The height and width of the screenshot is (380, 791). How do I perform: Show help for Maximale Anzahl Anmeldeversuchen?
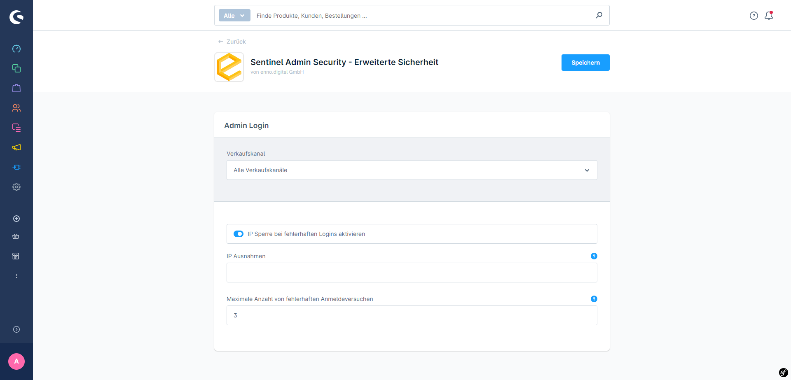point(594,299)
